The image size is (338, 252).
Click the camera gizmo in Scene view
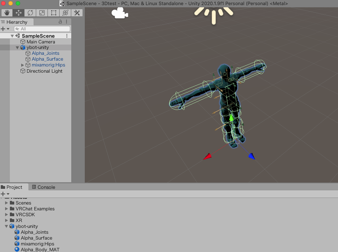click(x=120, y=13)
